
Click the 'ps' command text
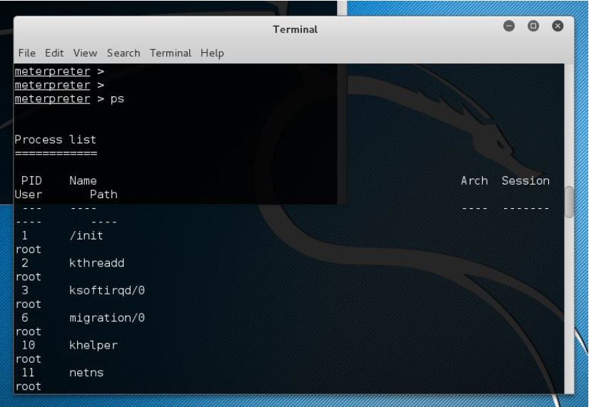pyautogui.click(x=117, y=99)
